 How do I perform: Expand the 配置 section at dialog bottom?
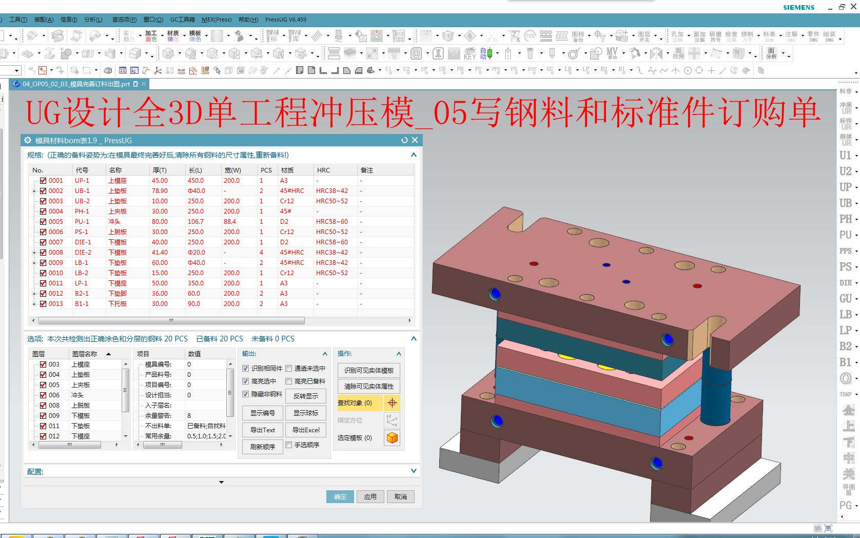[413, 471]
